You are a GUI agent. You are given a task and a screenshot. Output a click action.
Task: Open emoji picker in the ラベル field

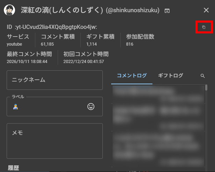coord(91,107)
